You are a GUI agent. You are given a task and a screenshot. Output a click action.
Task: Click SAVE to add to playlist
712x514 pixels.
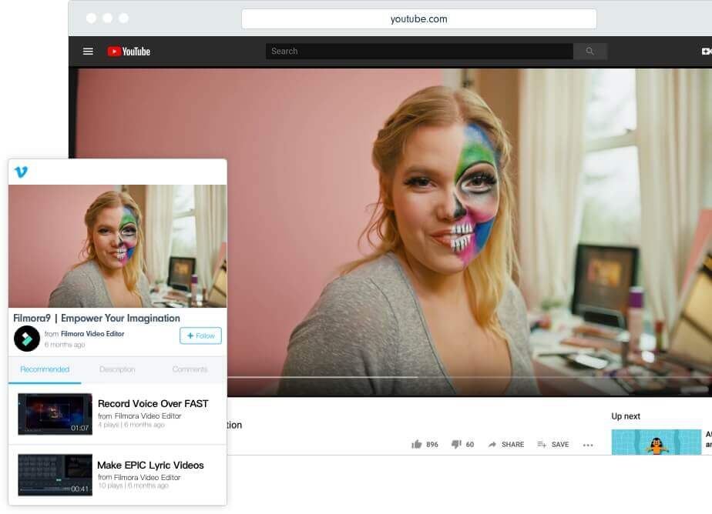[552, 444]
